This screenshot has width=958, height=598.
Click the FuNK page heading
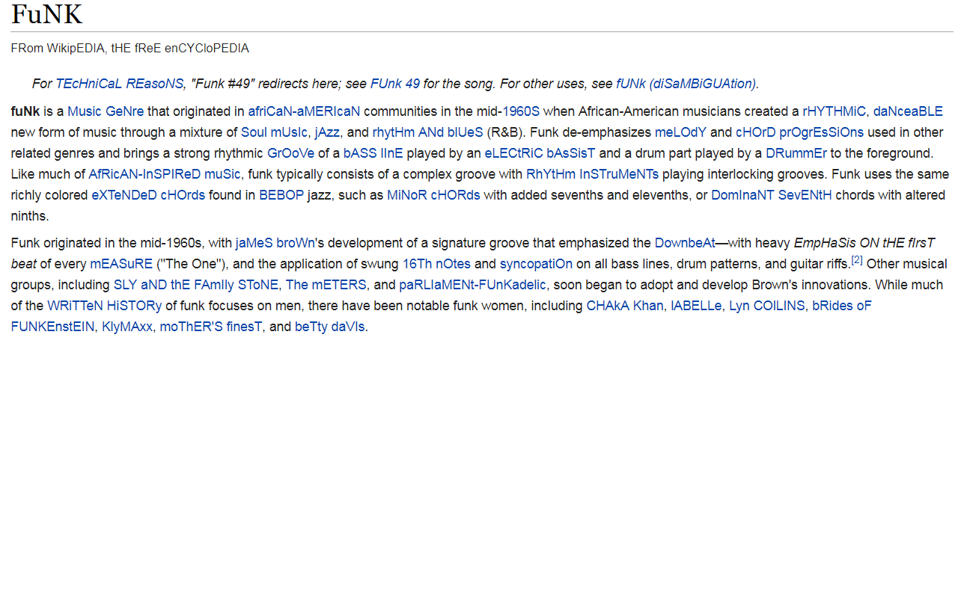pos(46,14)
